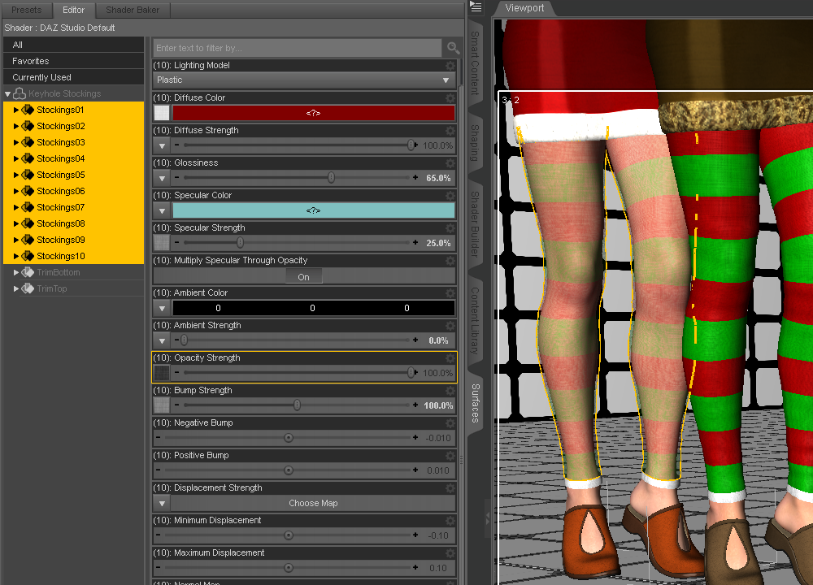Click the teal Specular Color swatch
813x585 pixels.
click(314, 210)
